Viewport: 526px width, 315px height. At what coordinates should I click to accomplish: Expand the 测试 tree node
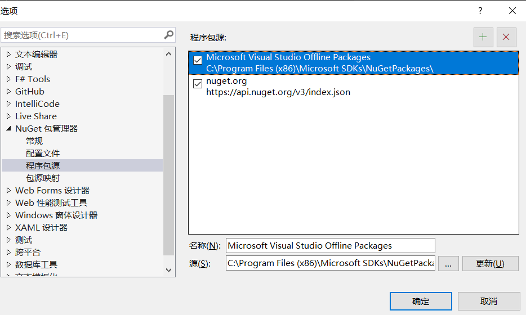click(x=8, y=240)
